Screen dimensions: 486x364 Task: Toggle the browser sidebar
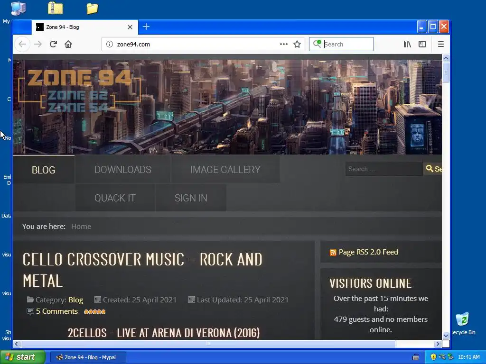[x=422, y=44]
